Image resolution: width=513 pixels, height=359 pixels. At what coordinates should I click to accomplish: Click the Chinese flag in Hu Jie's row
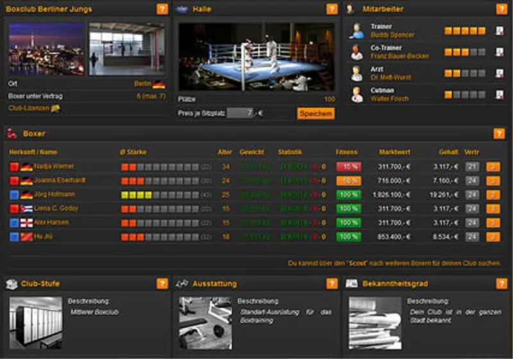(x=26, y=237)
